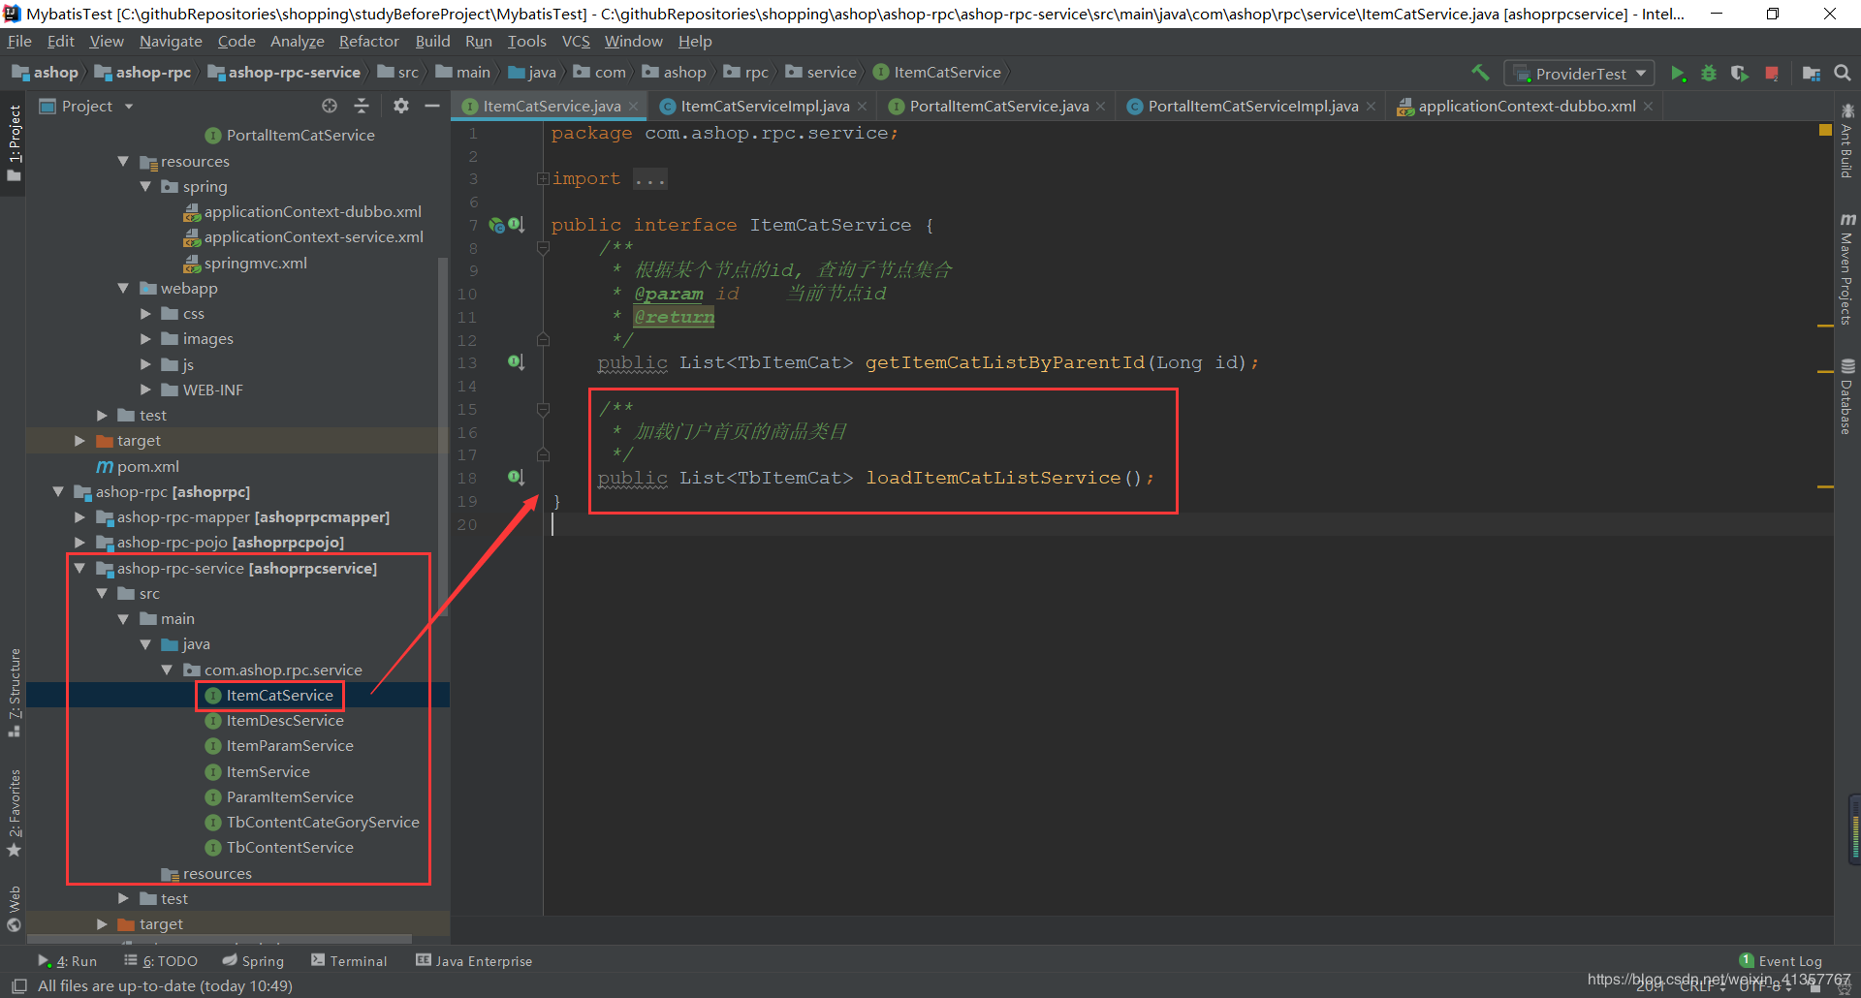The image size is (1861, 998).
Task: Expand the folded import block on line 3
Action: [x=543, y=179]
